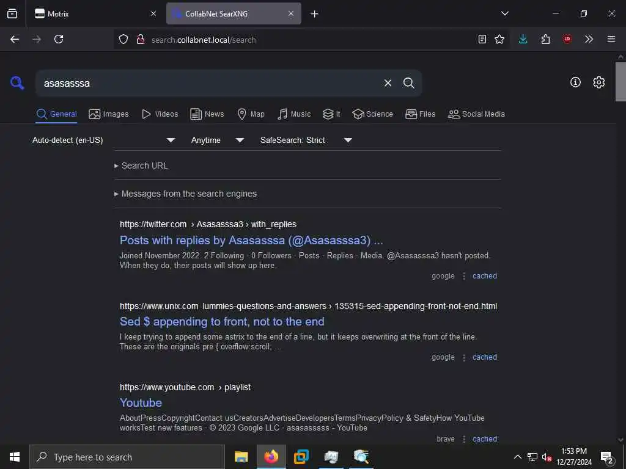This screenshot has width=626, height=469.
Task: Open the About info icon
Action: [x=575, y=82]
